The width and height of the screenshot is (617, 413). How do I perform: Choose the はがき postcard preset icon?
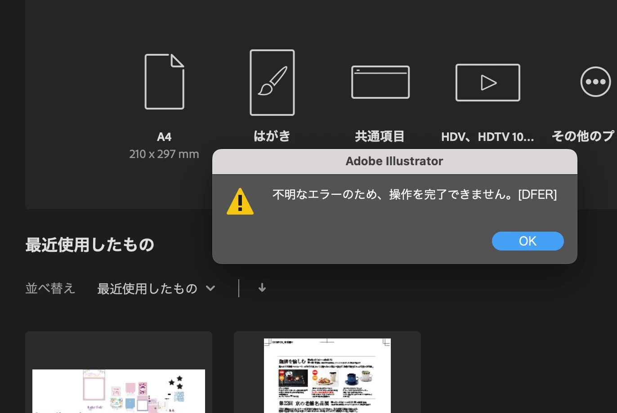(x=272, y=83)
